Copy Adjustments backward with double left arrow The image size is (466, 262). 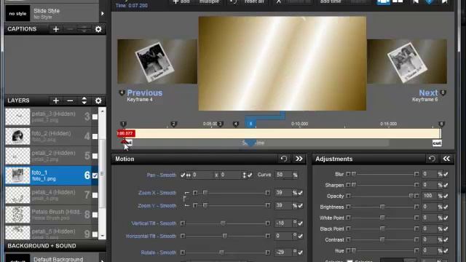click(x=446, y=159)
